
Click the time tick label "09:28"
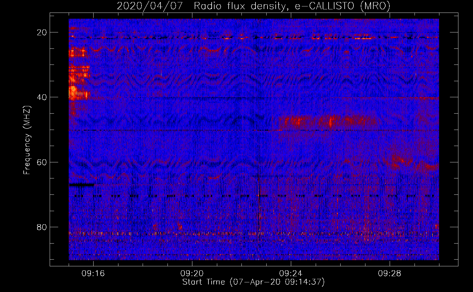coord(390,274)
